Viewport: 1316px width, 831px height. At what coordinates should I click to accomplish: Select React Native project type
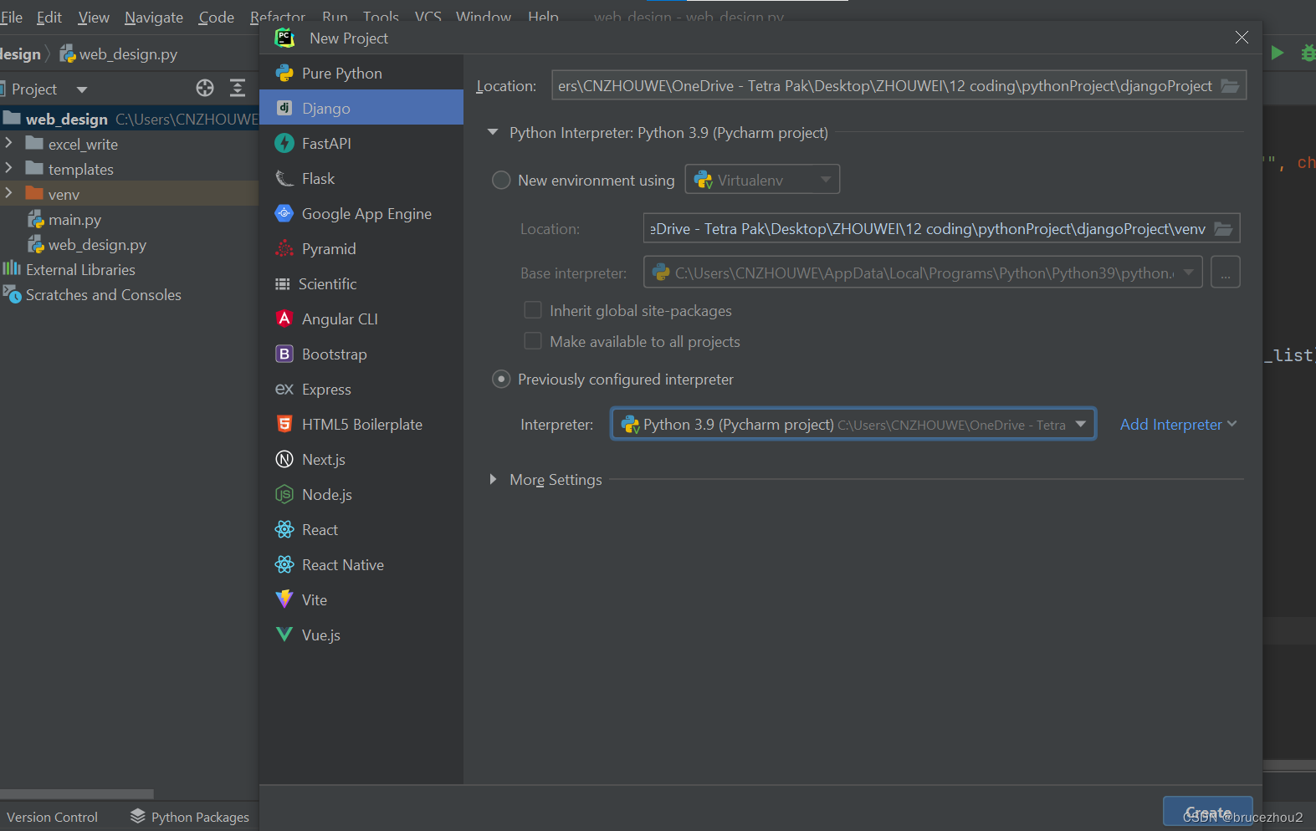361,565
